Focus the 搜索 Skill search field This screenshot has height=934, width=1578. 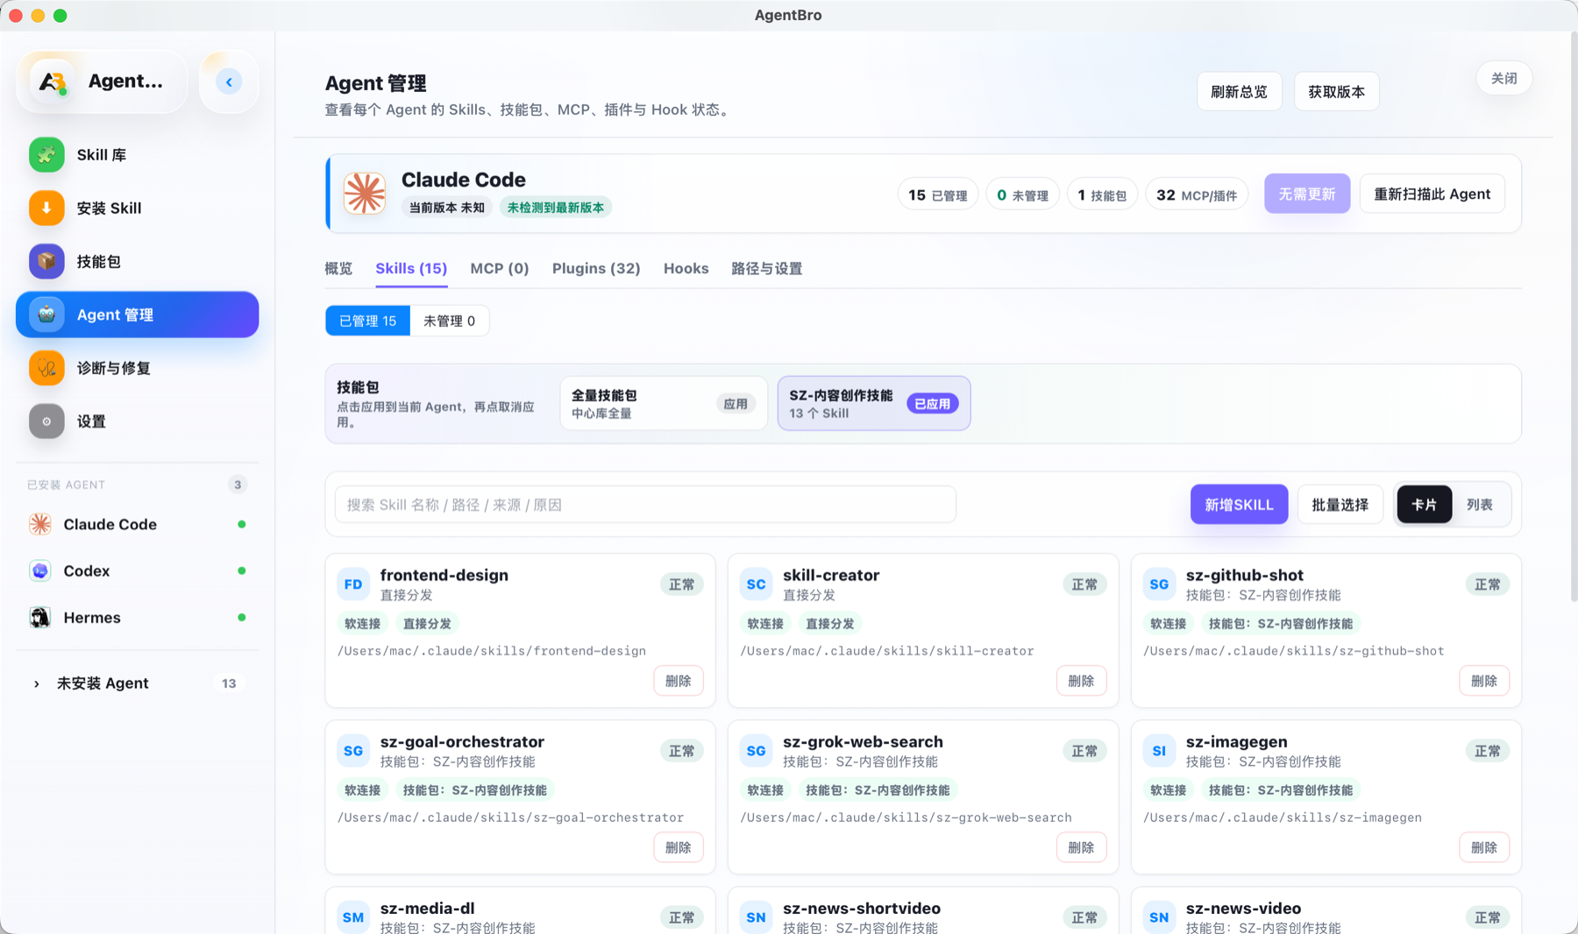[645, 505]
